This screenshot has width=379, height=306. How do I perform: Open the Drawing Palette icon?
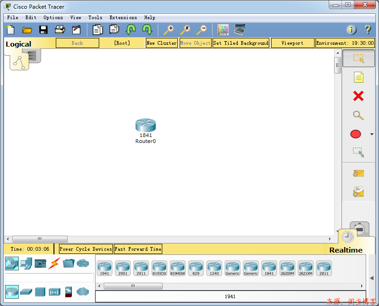click(x=223, y=30)
